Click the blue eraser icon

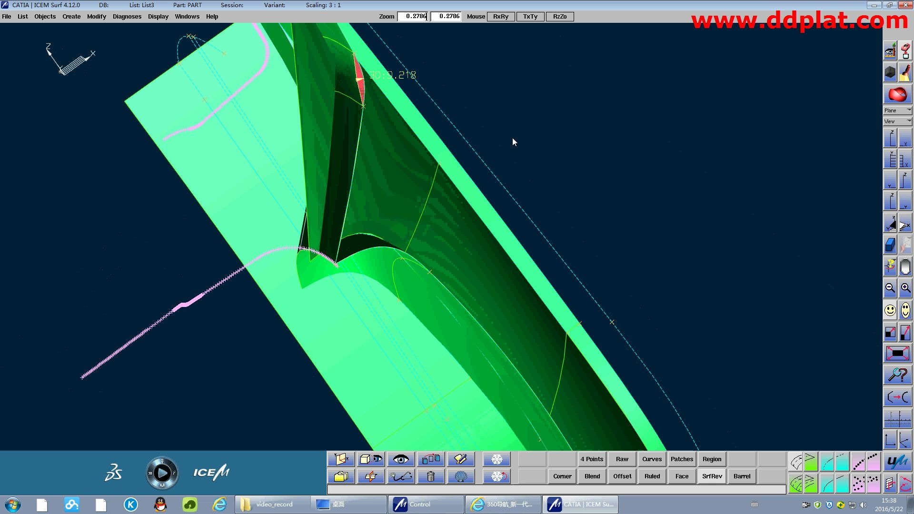coord(890,245)
